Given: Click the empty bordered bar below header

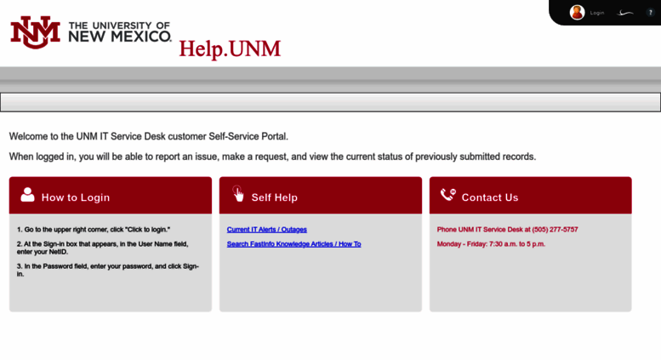Looking at the screenshot, I should [x=330, y=102].
